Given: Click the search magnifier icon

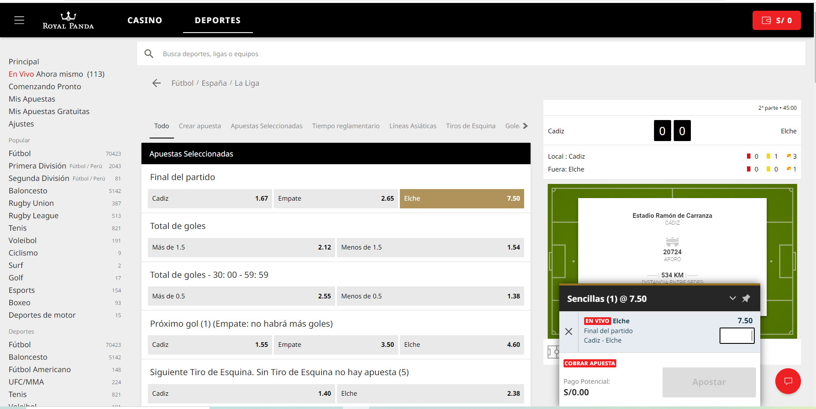Looking at the screenshot, I should click(x=149, y=54).
